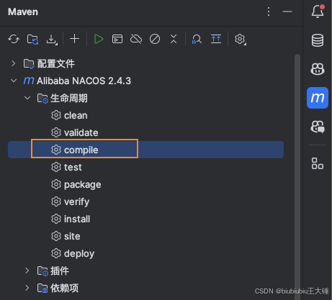332x300 pixels.
Task: Click gear icon beside deploy
Action: coord(56,253)
